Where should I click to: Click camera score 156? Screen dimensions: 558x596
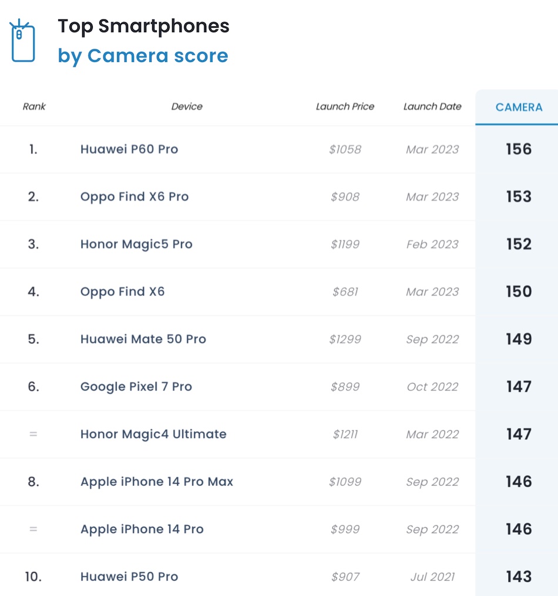(519, 149)
